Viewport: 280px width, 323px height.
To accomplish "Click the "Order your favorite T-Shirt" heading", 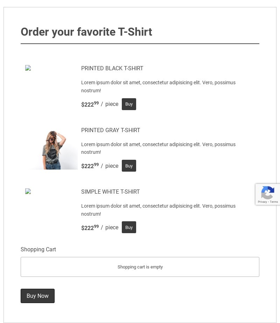I will (x=86, y=32).
